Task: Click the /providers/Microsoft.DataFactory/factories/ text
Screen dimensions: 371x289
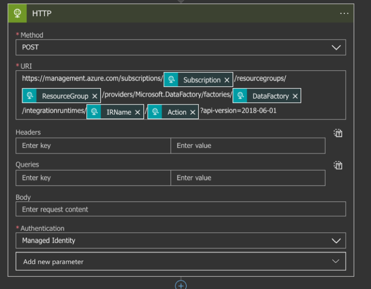Action: point(167,95)
